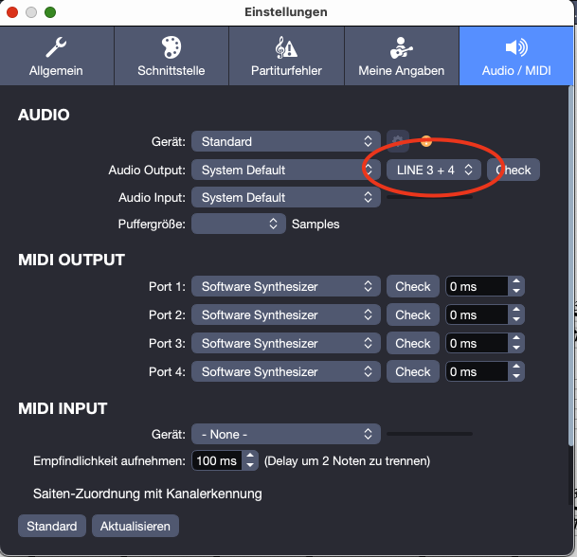Image resolution: width=577 pixels, height=557 pixels.
Task: Click the Standard reset button
Action: pos(52,526)
